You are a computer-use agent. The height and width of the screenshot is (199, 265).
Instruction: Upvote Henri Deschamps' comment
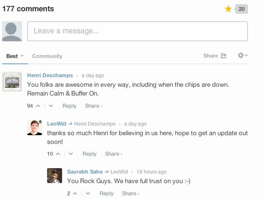[x=38, y=106]
